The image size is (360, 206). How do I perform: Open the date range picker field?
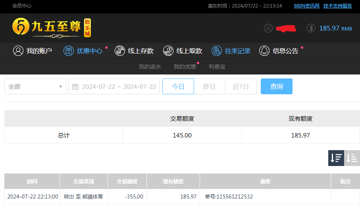119,86
